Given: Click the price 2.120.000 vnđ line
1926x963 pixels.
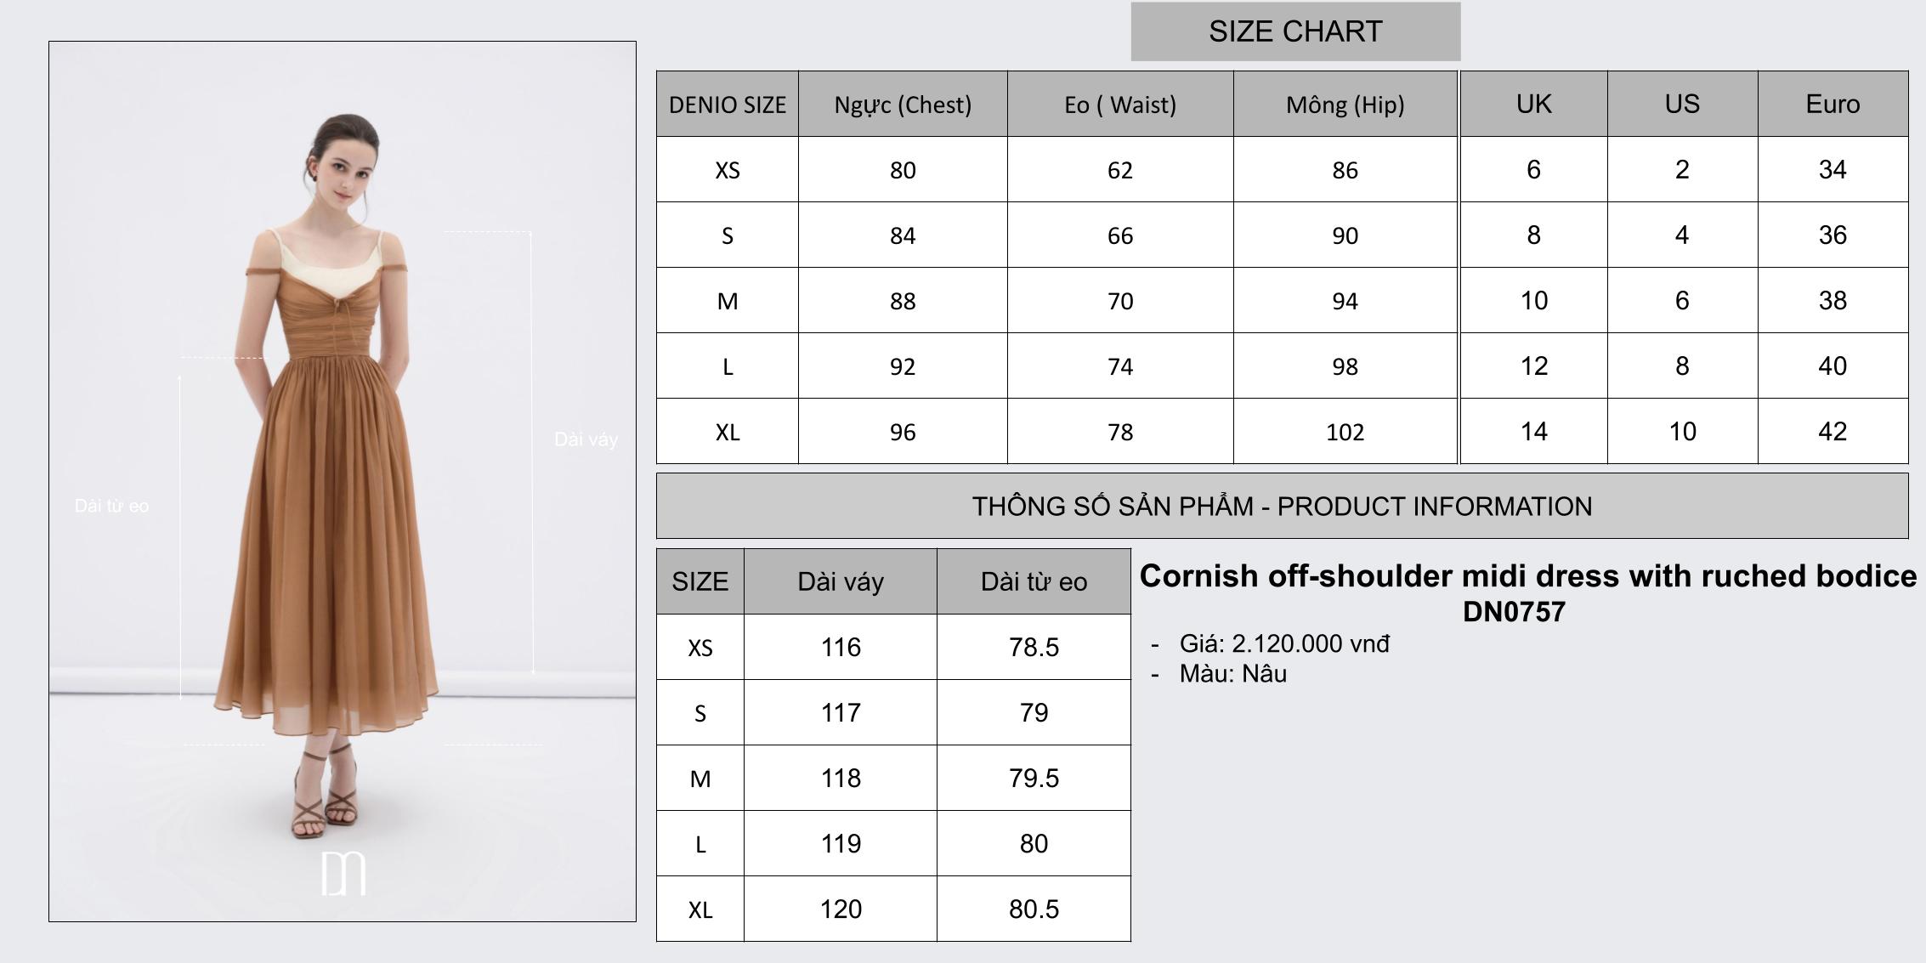Looking at the screenshot, I should tap(1283, 643).
